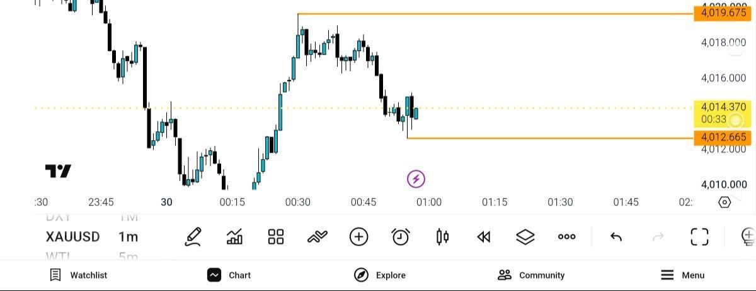Open more options three-dot icon
This screenshot has width=756, height=291.
point(567,237)
